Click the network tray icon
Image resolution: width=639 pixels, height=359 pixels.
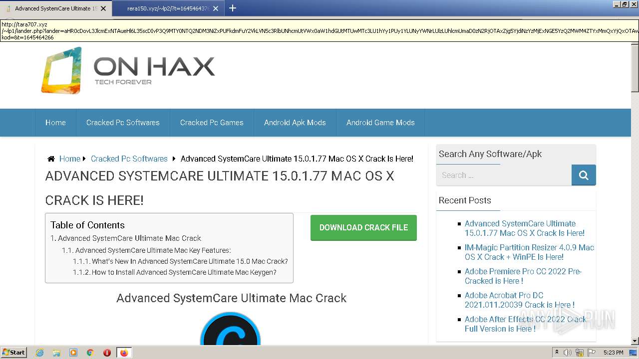pos(580,353)
